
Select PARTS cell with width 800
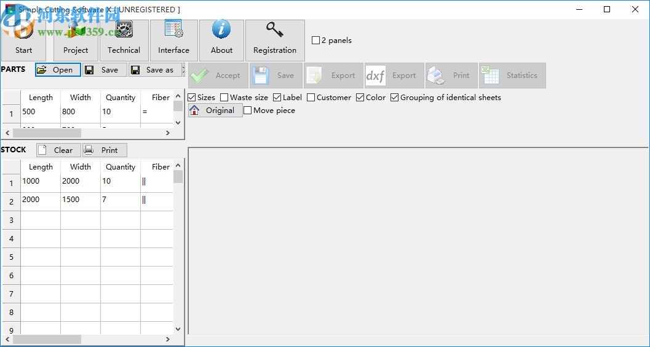(81, 114)
